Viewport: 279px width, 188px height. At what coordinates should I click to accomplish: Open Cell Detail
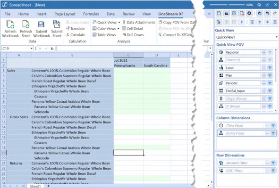click(132, 29)
